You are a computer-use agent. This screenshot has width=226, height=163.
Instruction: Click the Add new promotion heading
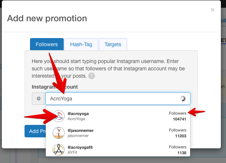point(47,18)
